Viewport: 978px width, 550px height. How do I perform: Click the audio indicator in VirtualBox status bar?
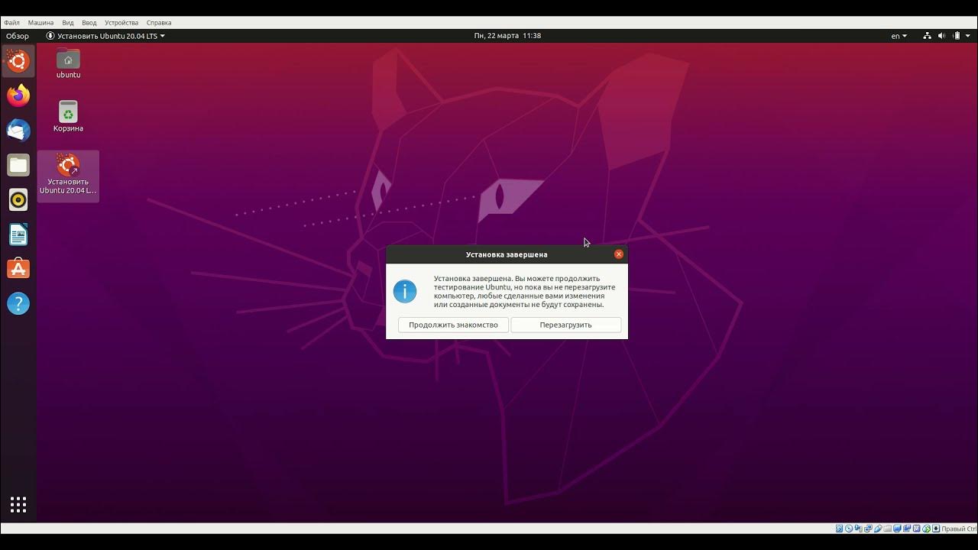click(858, 529)
